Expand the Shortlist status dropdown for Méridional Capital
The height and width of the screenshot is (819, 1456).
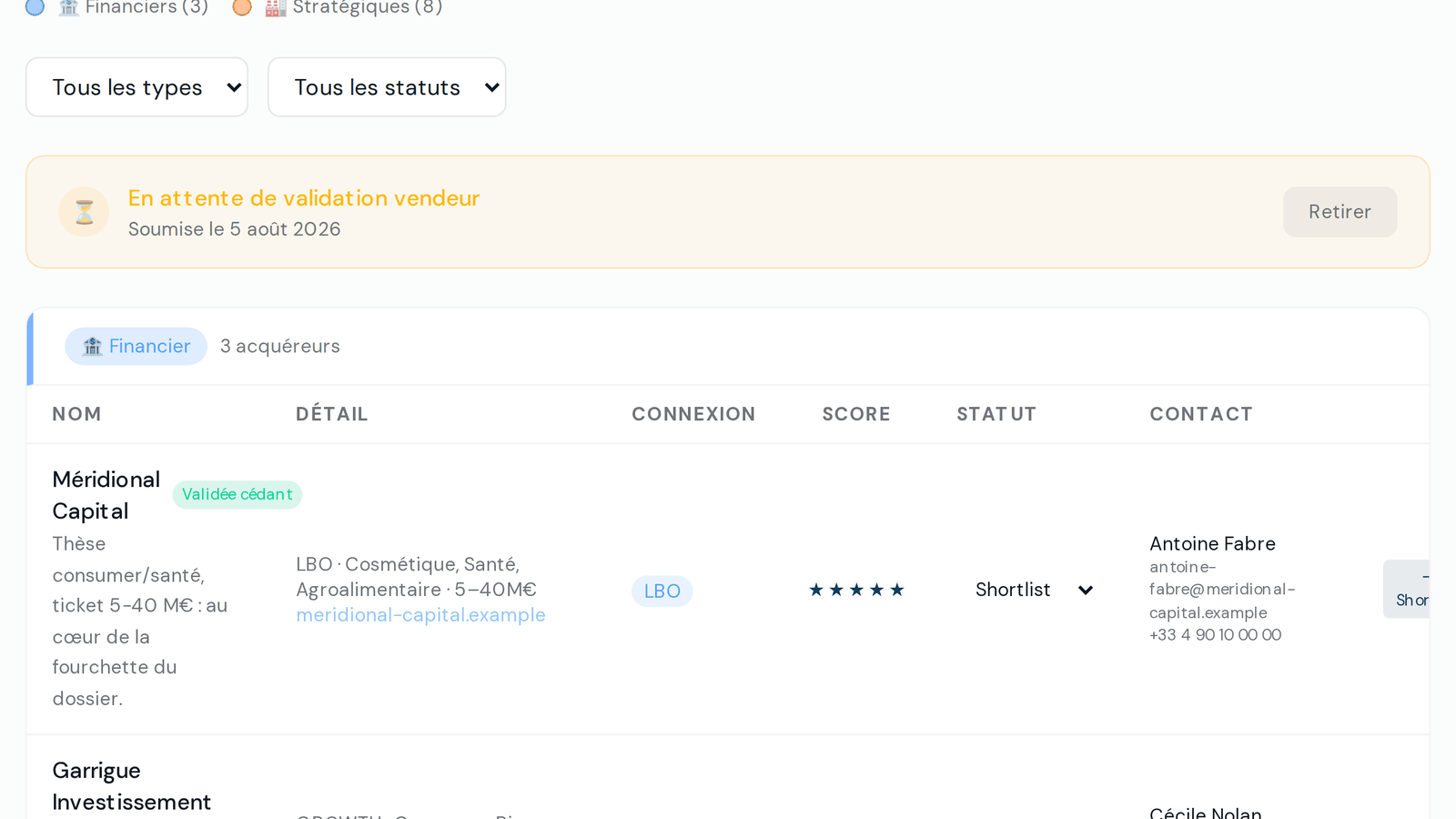click(1035, 590)
